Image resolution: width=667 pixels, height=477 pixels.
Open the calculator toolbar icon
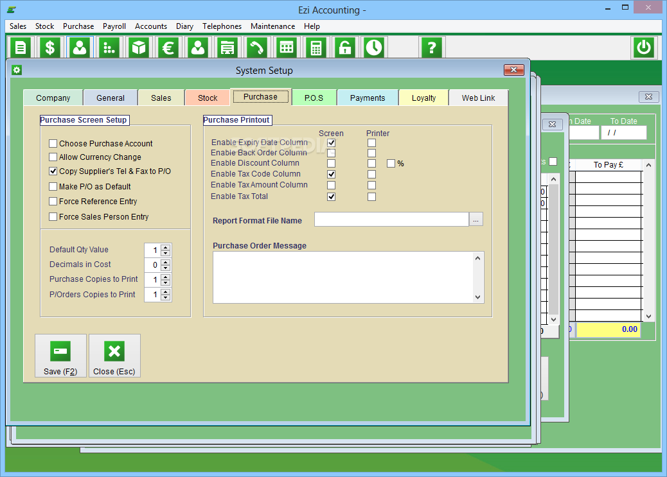(316, 48)
